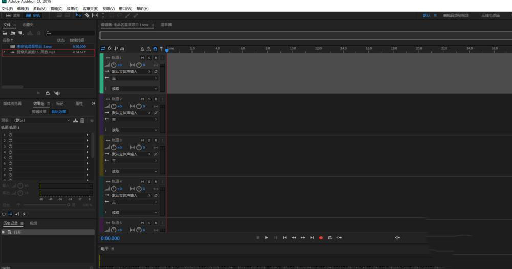
Task: Toggle loop playback in Files panel preview
Action: click(48, 93)
